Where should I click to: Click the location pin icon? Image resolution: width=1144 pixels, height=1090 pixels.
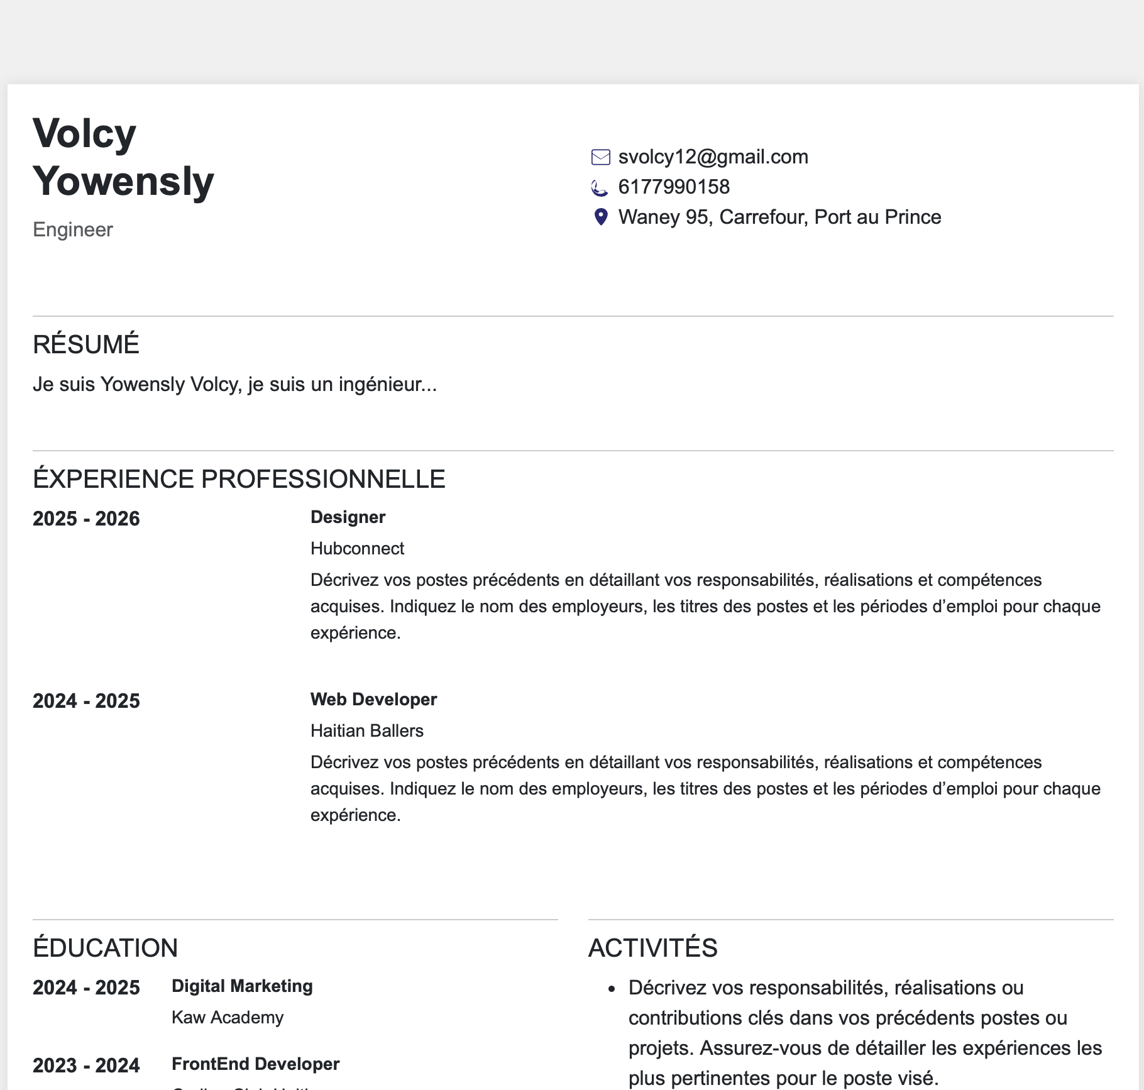(x=601, y=217)
